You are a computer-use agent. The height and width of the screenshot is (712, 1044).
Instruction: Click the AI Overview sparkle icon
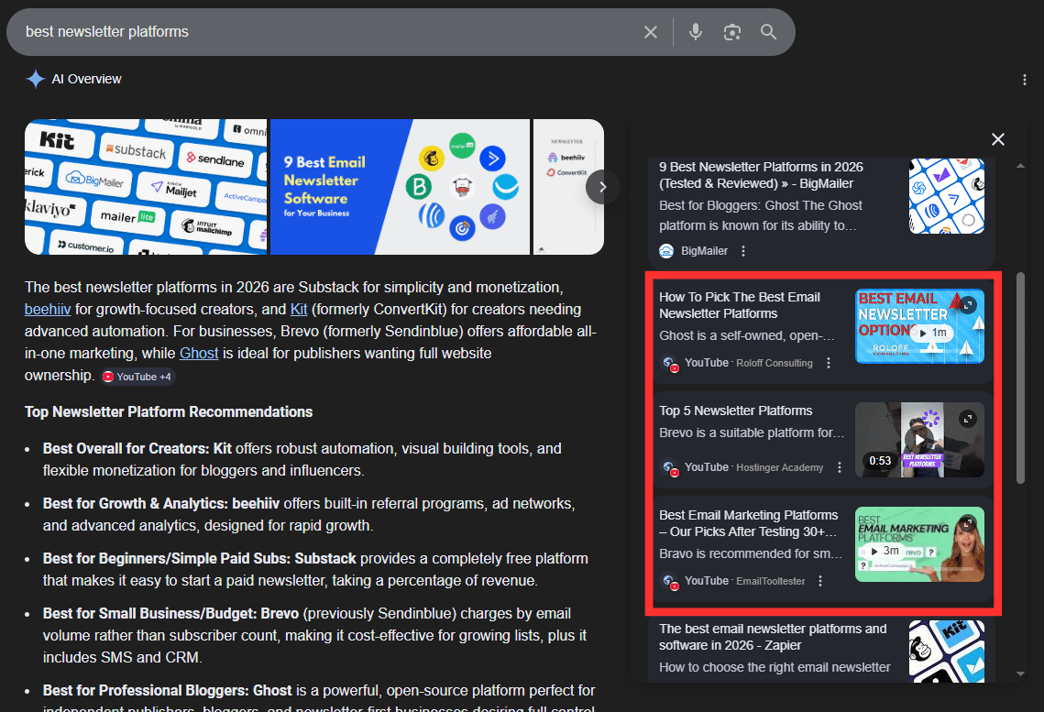pyautogui.click(x=35, y=79)
